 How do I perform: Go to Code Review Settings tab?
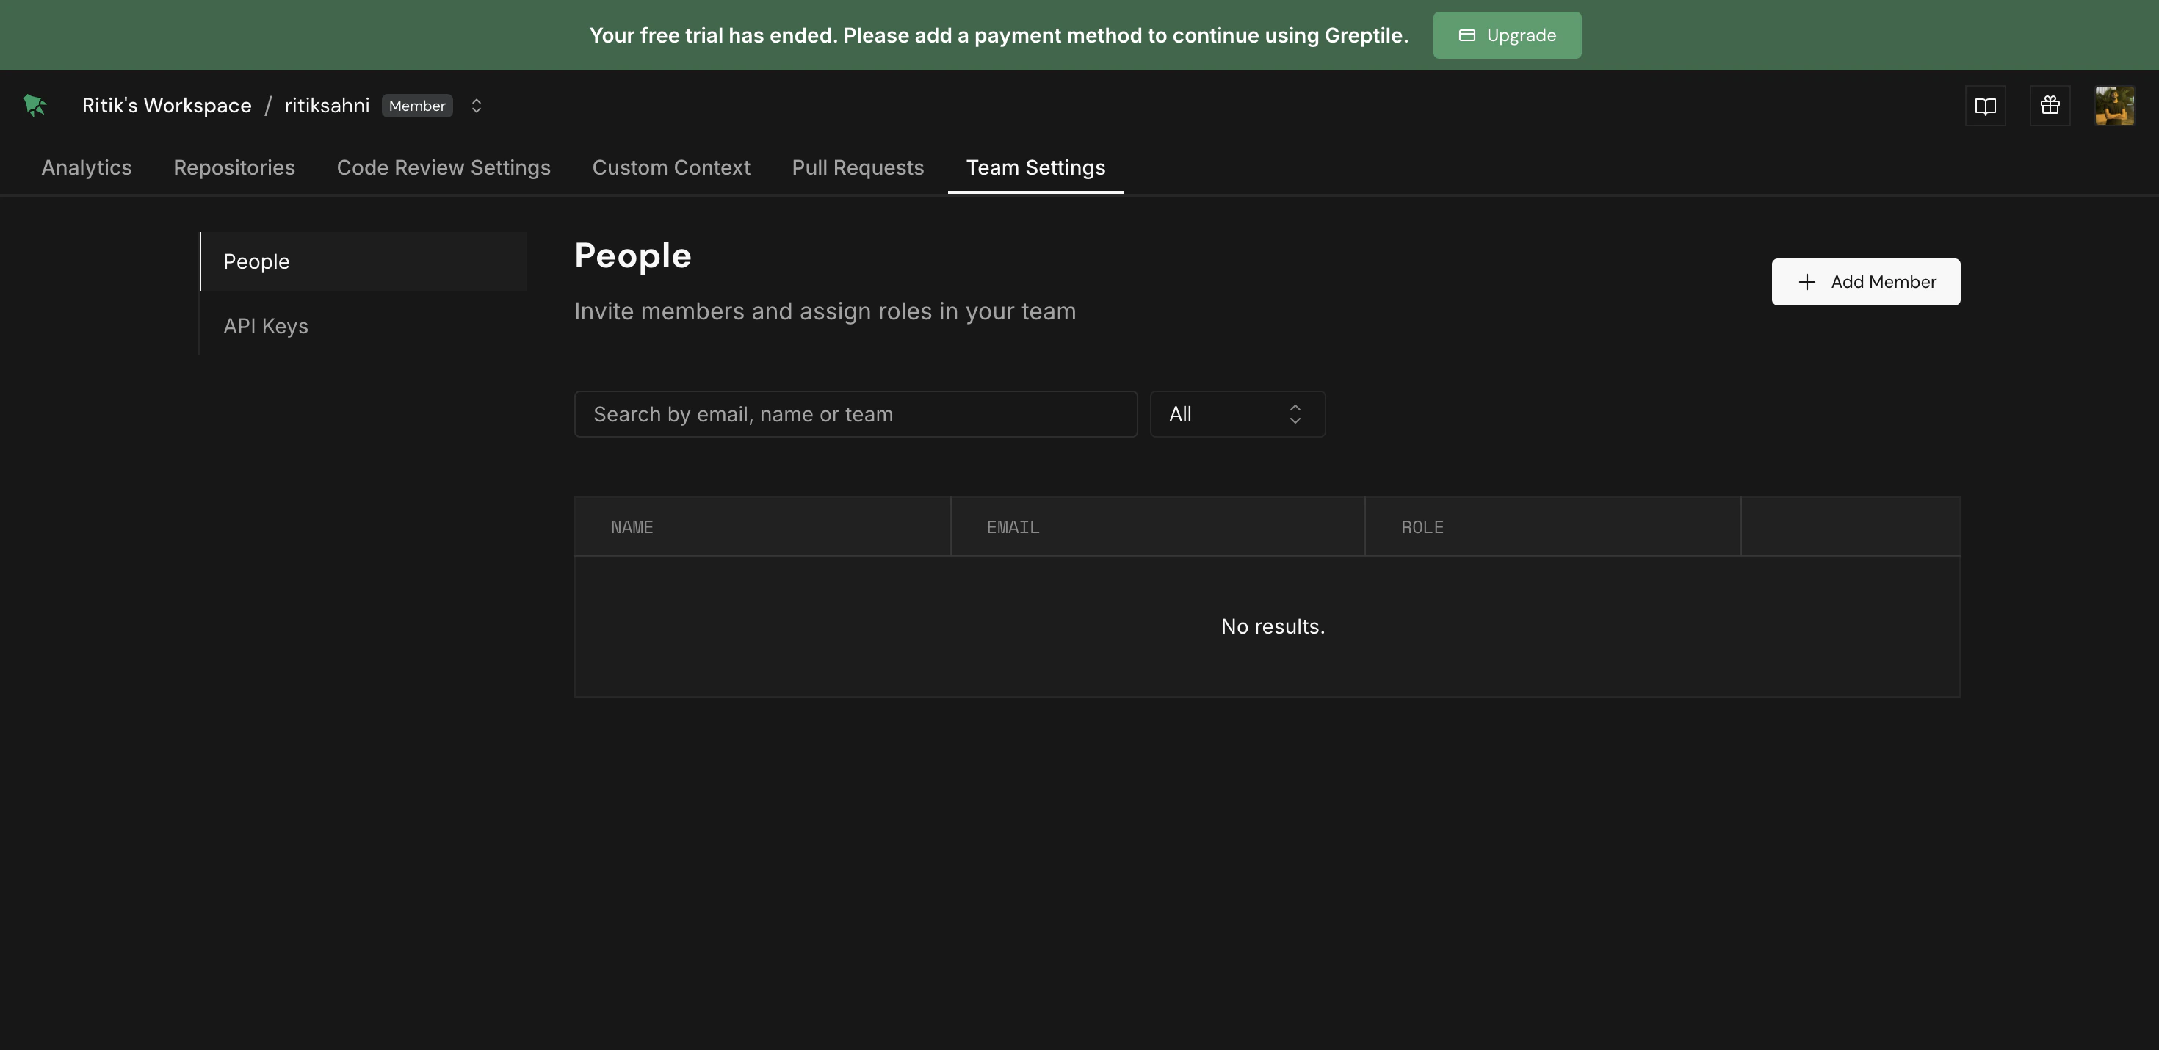tap(444, 167)
